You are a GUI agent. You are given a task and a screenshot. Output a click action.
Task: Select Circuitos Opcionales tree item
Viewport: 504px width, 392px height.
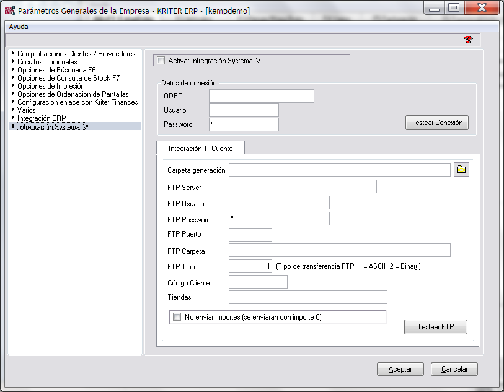(x=47, y=62)
